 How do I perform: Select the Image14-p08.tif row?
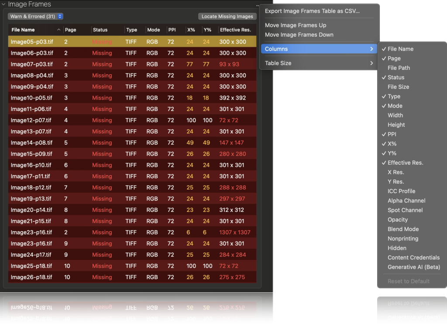coord(132,143)
